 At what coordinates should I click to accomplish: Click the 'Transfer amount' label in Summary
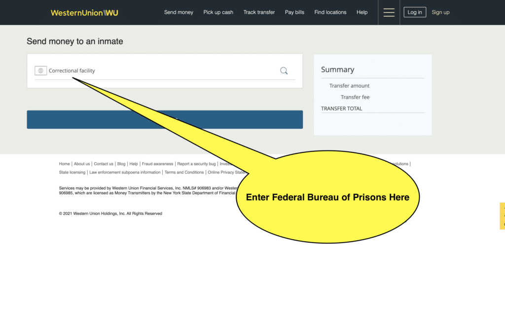(350, 86)
